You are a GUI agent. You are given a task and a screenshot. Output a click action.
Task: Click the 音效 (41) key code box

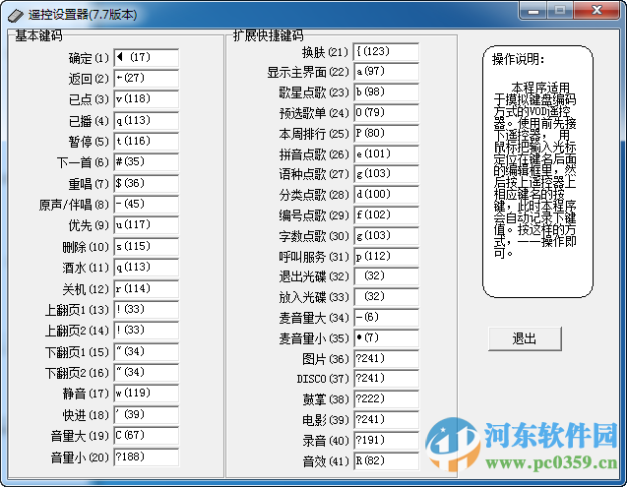click(386, 461)
